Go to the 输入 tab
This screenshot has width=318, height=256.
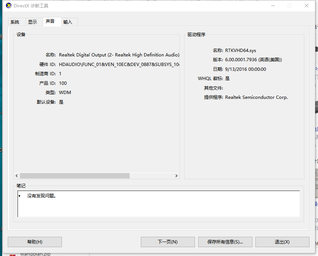tap(68, 22)
